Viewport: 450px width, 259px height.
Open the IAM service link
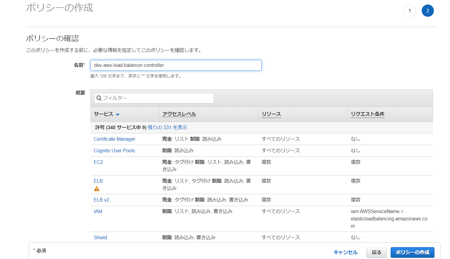pos(98,211)
